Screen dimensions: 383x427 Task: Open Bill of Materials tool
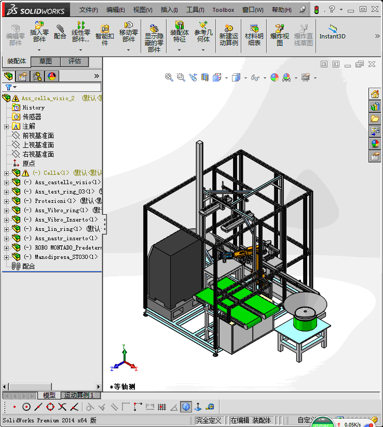click(x=254, y=35)
